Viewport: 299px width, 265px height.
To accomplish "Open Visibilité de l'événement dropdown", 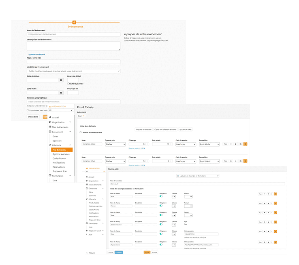I will click(73, 71).
